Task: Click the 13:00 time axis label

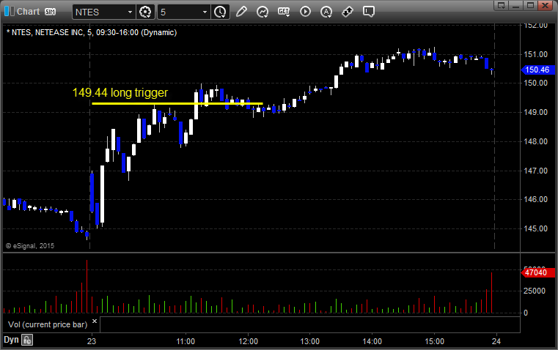Action: (309, 341)
